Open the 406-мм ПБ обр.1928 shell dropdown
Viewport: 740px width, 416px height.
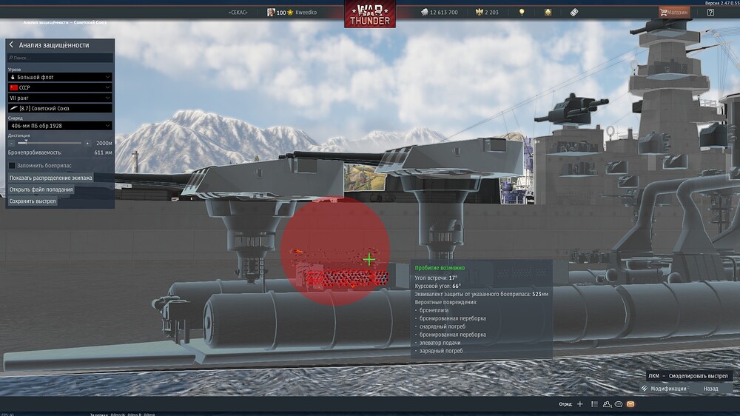tap(60, 126)
